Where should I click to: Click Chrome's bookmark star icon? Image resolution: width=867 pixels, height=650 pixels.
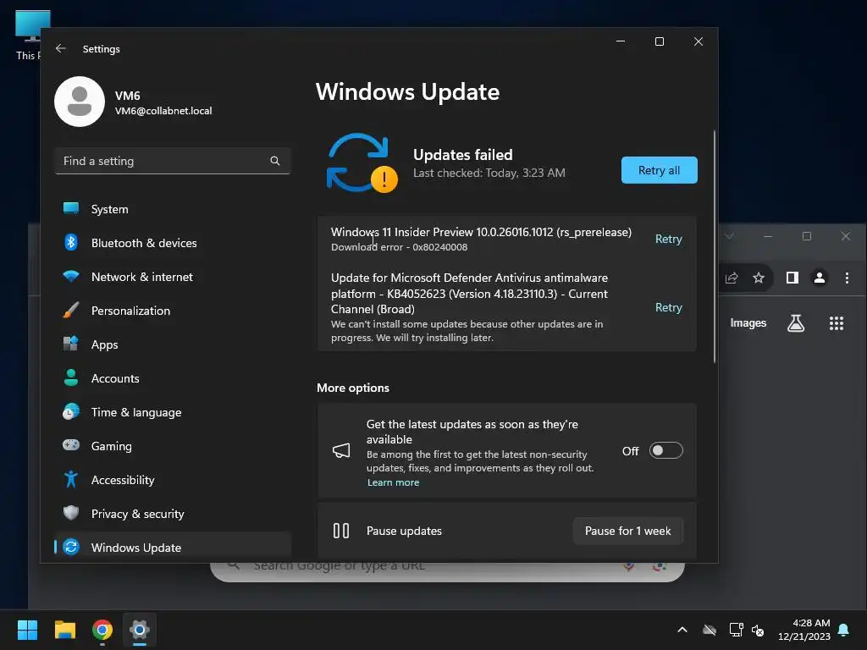[x=759, y=278]
